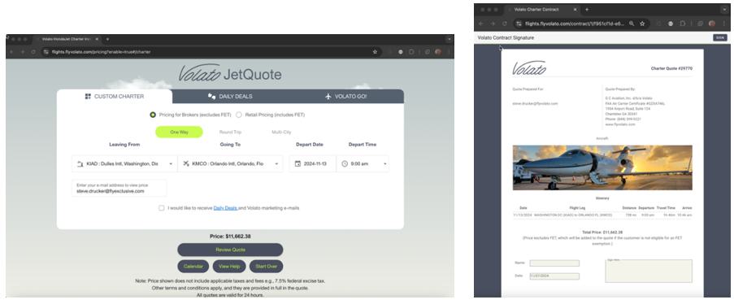
Task: Select the Volato Charter Contract browser tab
Action: coord(543,10)
